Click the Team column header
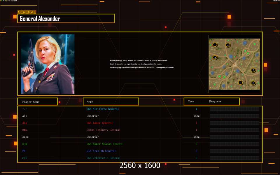The width and height of the screenshot is (280, 175). 191,101
